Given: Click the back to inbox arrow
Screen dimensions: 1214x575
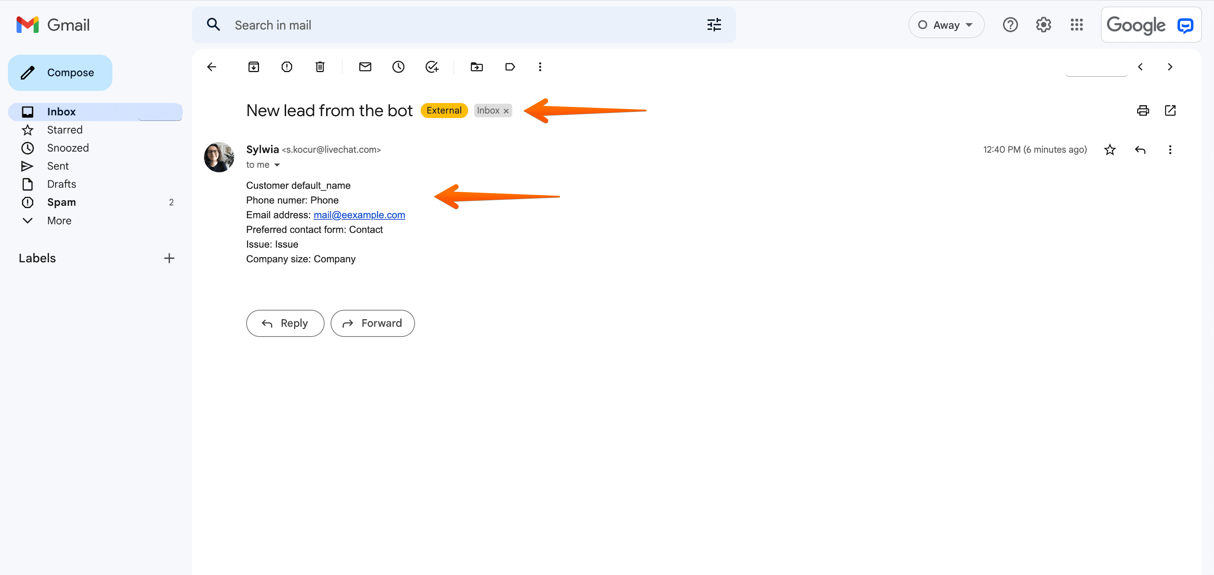Looking at the screenshot, I should [x=212, y=67].
